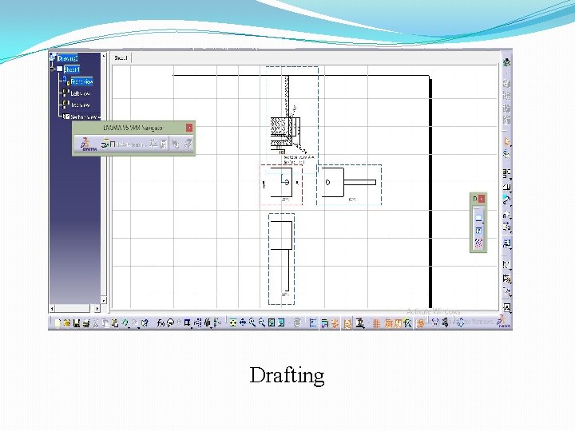Click the Zoom Out magnifier icon
Image resolution: width=575 pixels, height=431 pixels.
coord(261,322)
